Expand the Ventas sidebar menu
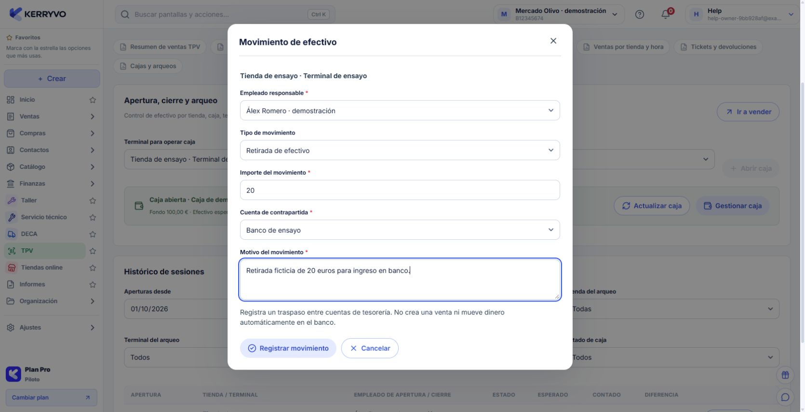This screenshot has width=805, height=412. click(51, 116)
